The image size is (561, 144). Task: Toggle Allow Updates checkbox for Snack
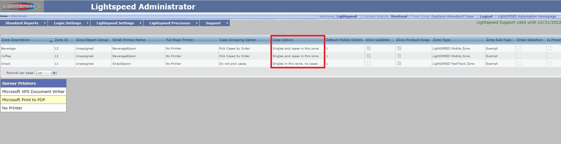369,63
